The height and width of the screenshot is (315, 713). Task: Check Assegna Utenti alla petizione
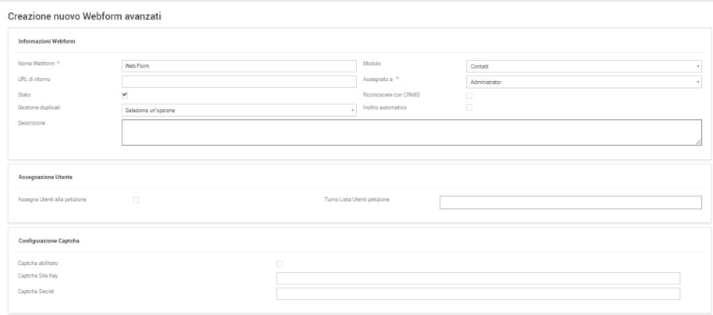coord(136,200)
